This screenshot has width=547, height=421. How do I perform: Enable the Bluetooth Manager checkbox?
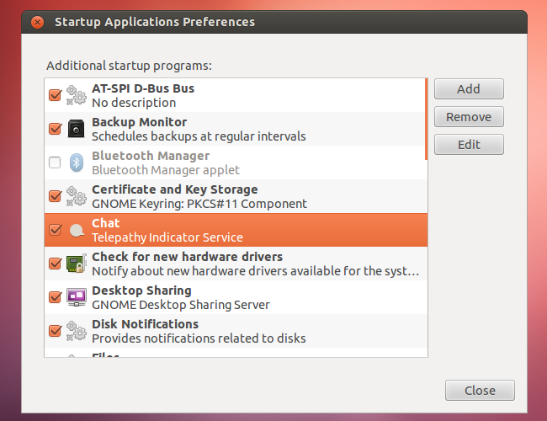(56, 163)
